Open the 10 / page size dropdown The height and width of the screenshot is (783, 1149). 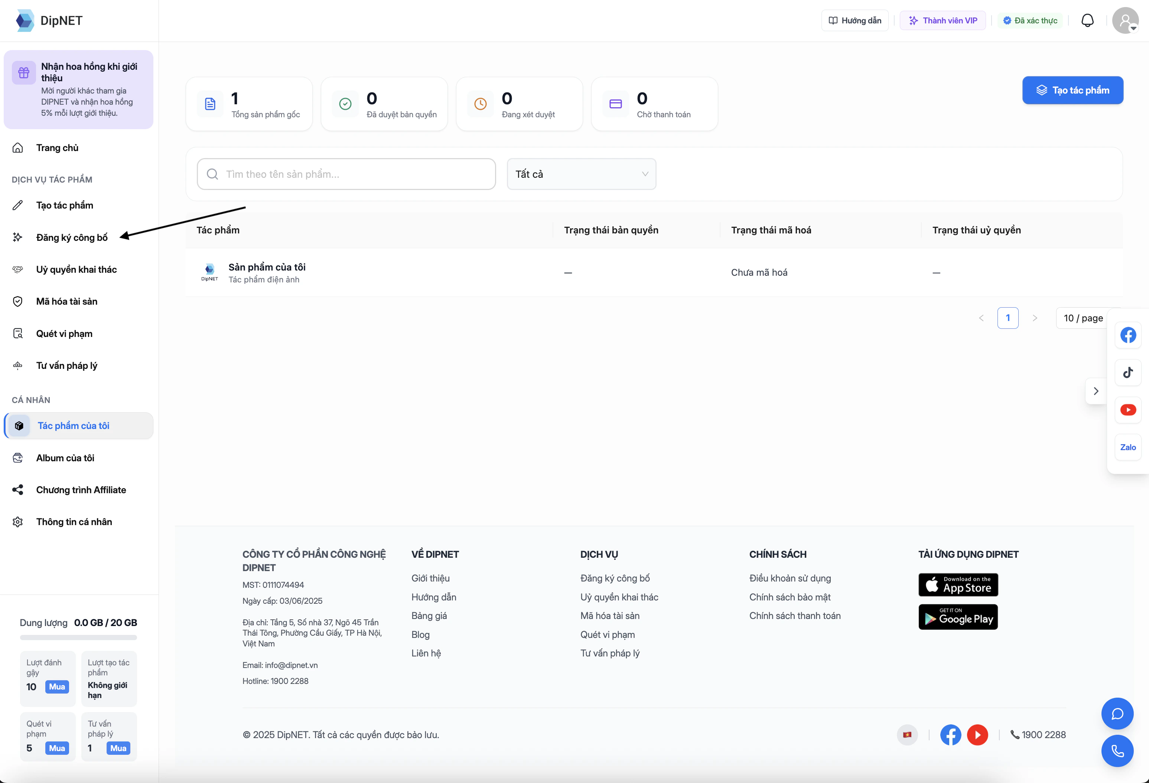click(1083, 318)
